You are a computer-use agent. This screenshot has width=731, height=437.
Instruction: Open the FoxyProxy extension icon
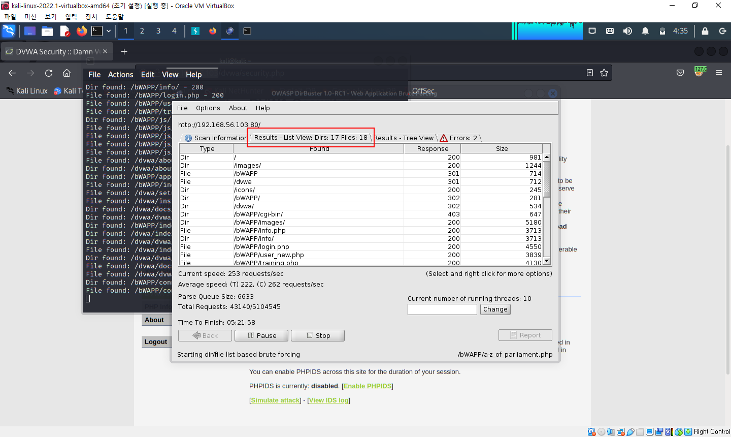pos(700,72)
